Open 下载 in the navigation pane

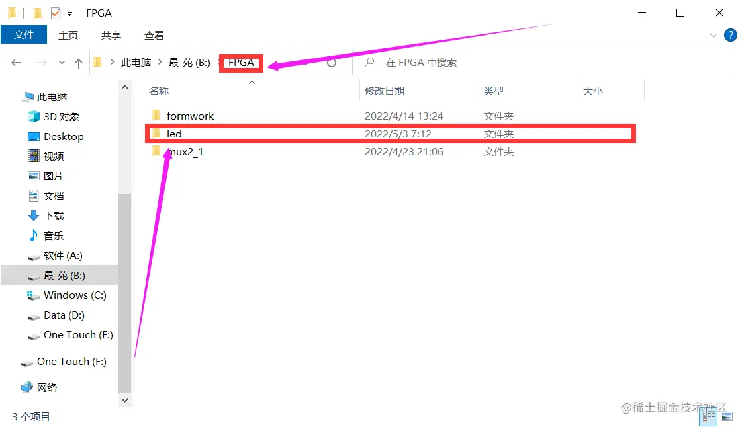(x=54, y=216)
